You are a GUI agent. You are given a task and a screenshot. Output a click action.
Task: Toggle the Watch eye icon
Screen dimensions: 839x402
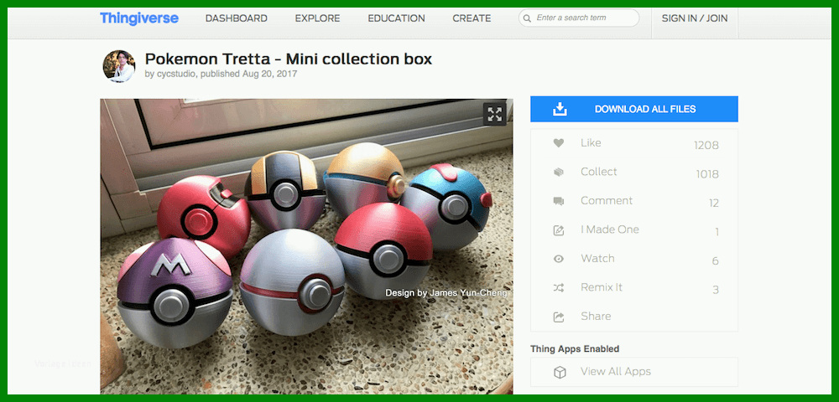[x=559, y=259]
